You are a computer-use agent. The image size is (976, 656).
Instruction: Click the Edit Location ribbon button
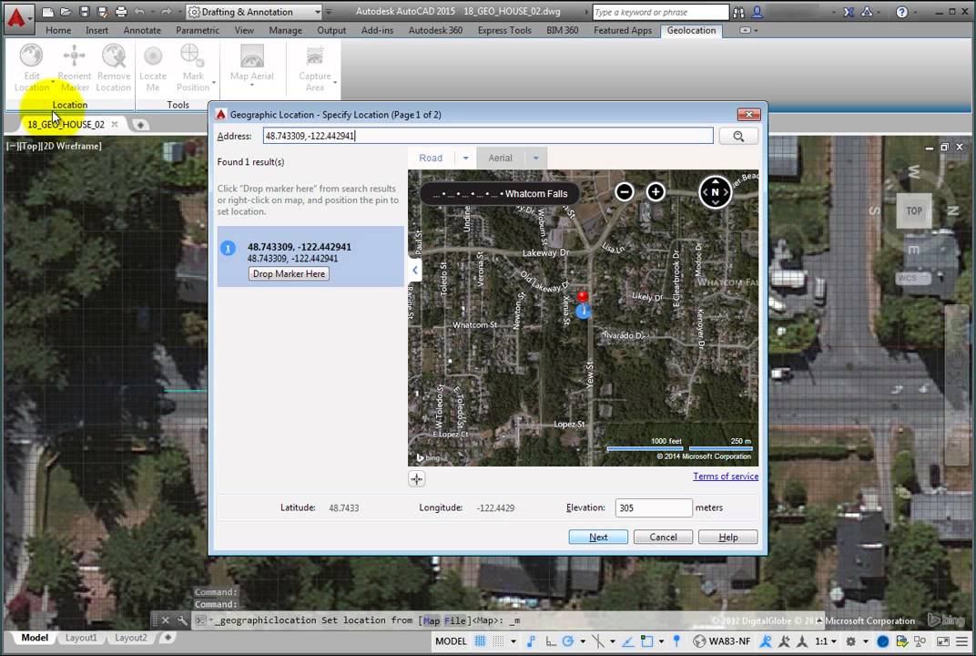(31, 67)
